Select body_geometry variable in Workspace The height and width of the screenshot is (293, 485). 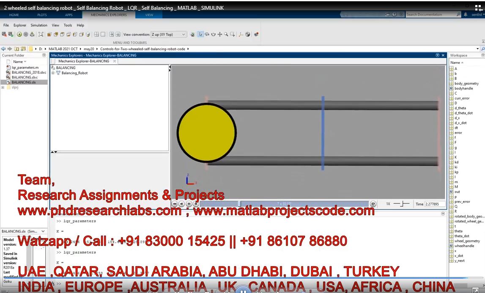coord(466,83)
